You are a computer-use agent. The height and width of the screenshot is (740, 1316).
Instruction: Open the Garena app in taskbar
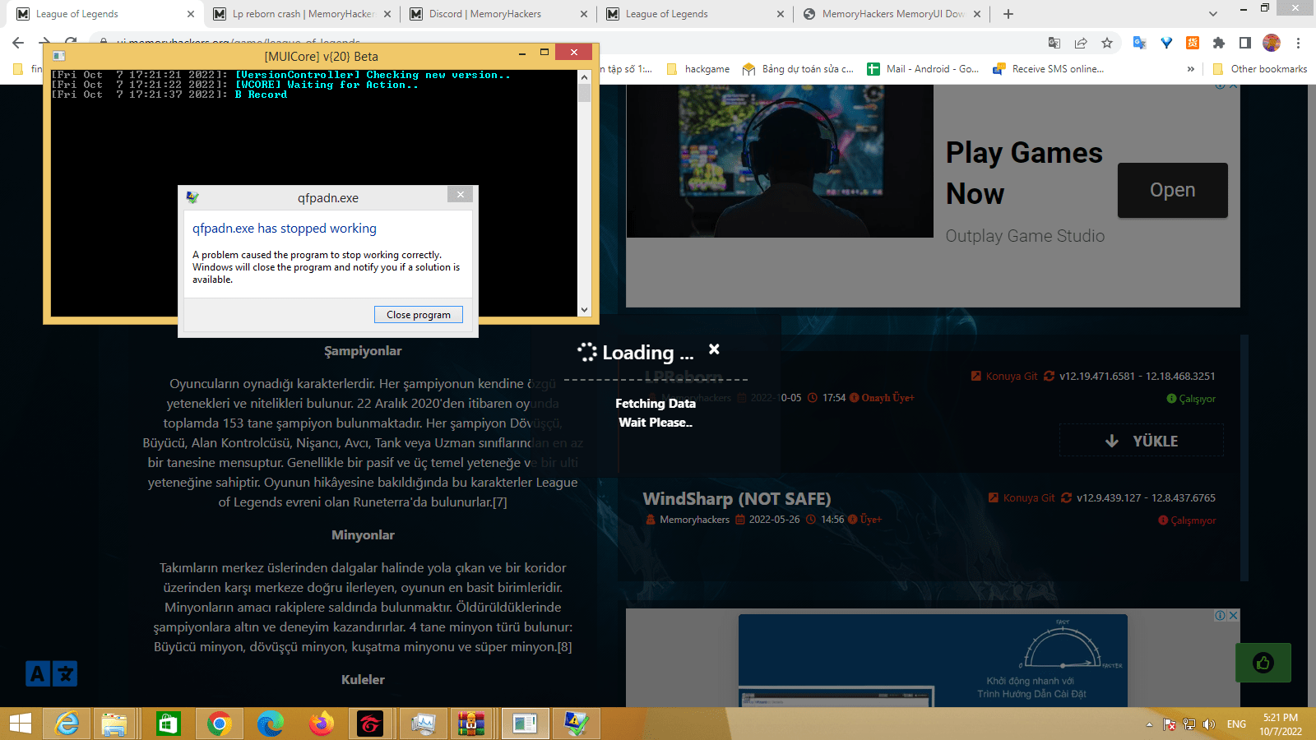tap(371, 724)
